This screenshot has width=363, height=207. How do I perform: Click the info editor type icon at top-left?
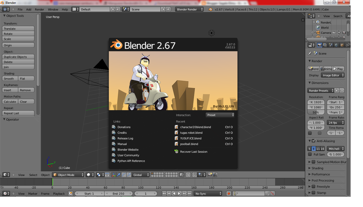coord(6,9)
